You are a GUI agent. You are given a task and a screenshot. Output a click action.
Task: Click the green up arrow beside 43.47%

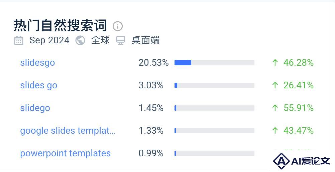click(275, 130)
